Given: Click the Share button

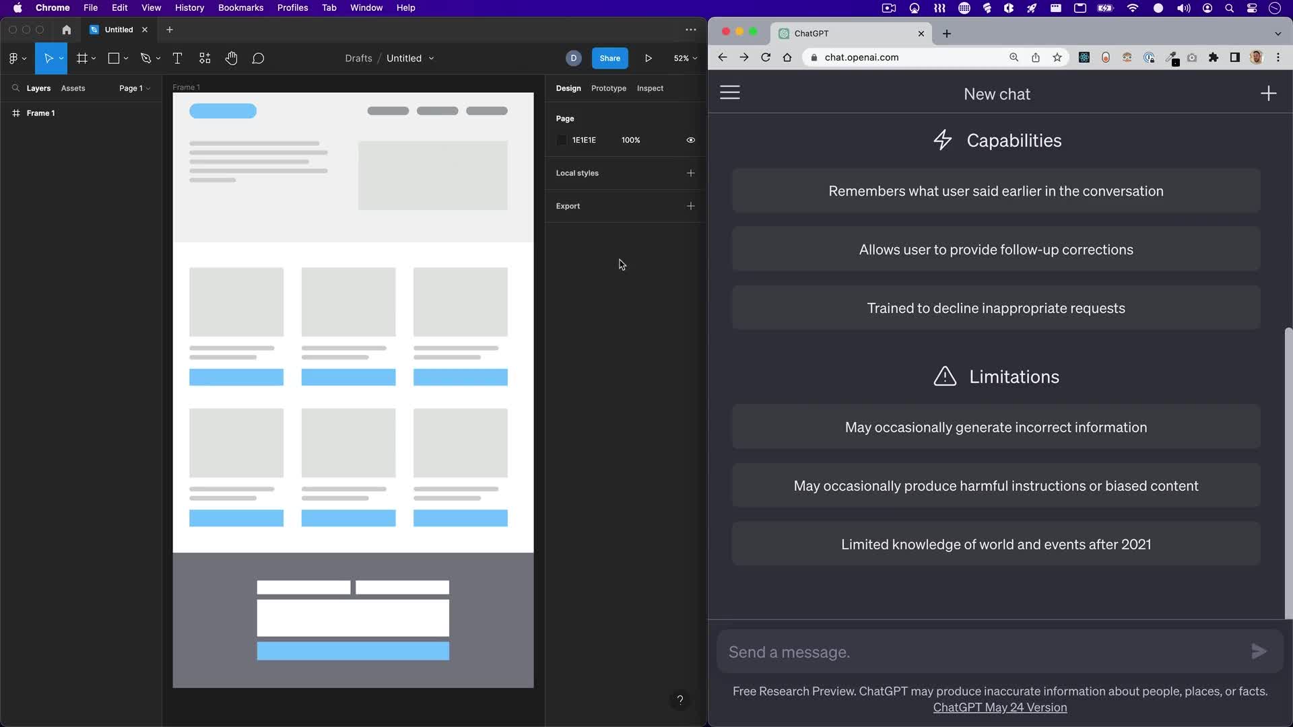Looking at the screenshot, I should click(x=609, y=59).
